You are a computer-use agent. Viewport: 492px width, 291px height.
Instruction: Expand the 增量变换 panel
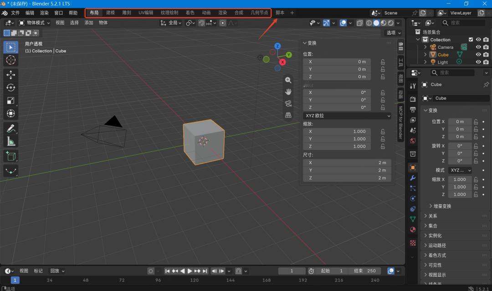[x=442, y=206]
